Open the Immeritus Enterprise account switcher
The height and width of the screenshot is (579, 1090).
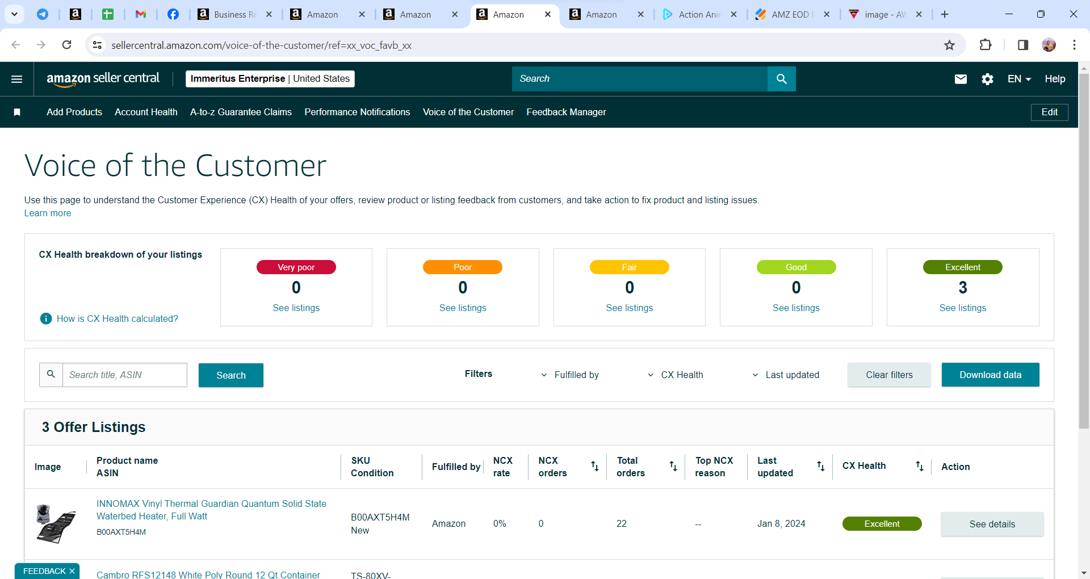(x=270, y=79)
